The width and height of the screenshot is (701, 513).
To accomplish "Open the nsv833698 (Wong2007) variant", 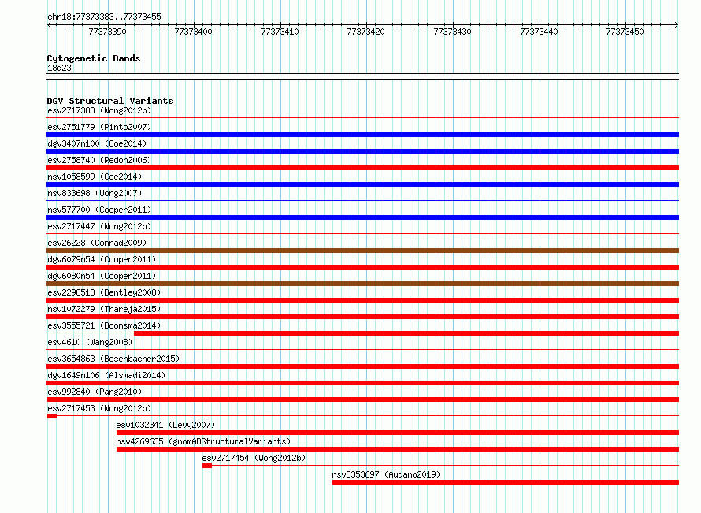I will (x=95, y=193).
